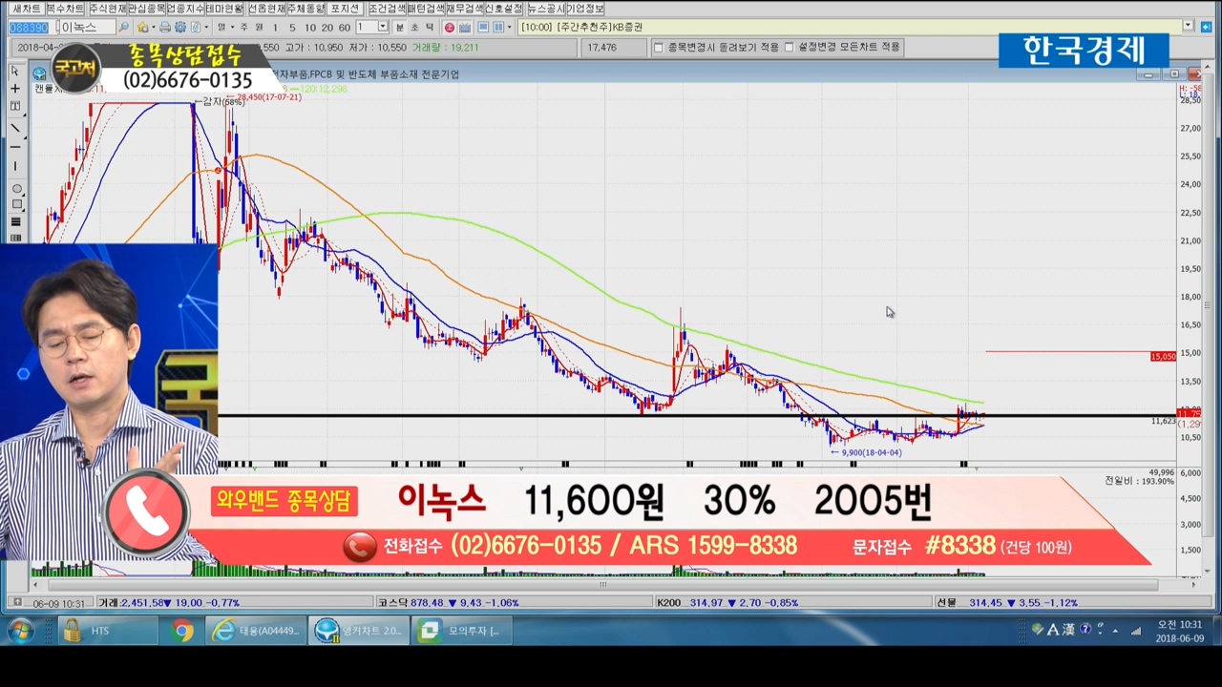Click the magnifier stock search icon
This screenshot has height=687, width=1222.
click(x=124, y=28)
